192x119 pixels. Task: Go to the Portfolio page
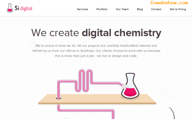pos(102,9)
